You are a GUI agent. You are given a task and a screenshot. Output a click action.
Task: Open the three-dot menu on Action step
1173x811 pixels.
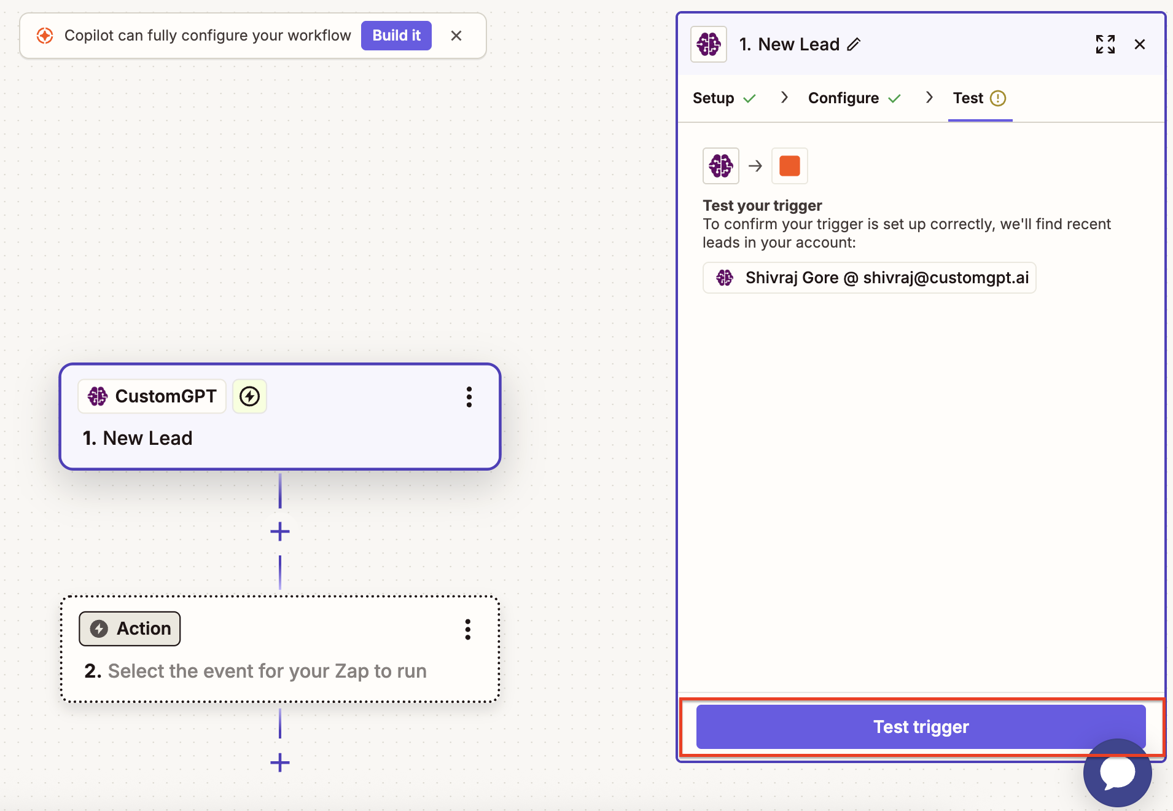click(x=468, y=629)
